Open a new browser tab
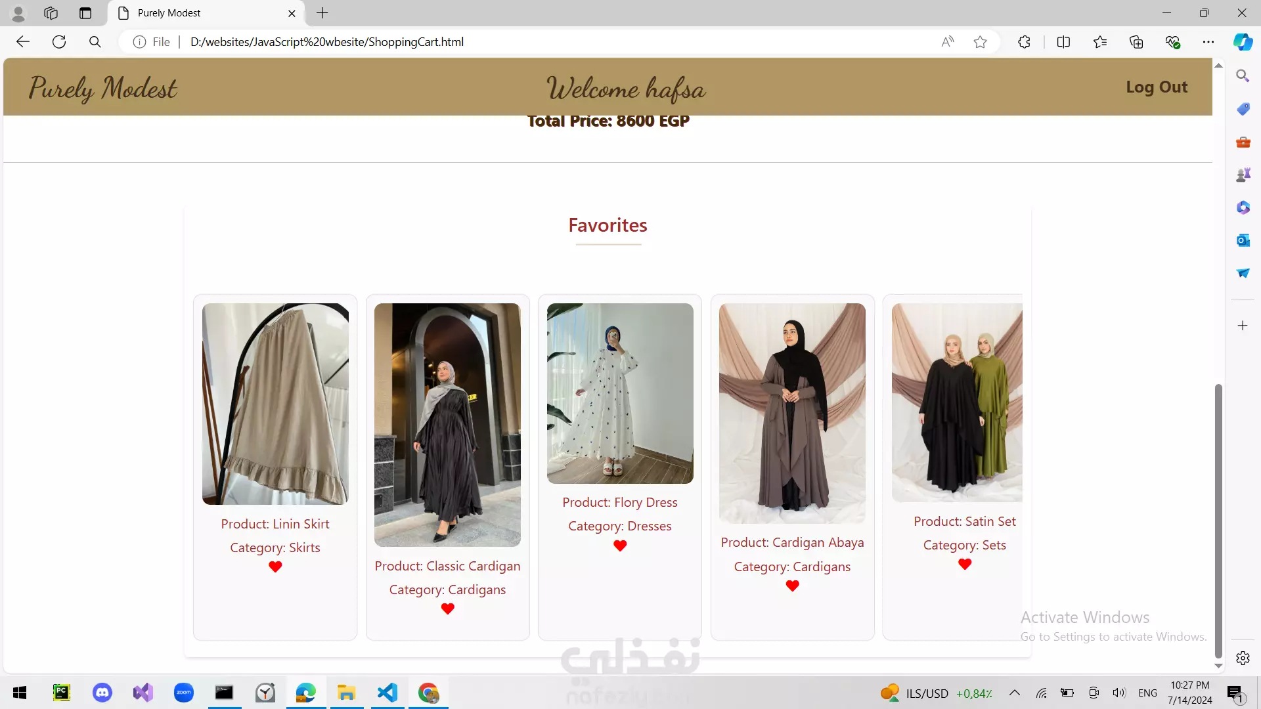 tap(322, 13)
